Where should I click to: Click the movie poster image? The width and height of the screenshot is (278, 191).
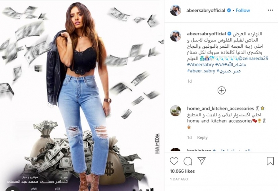click(82, 96)
